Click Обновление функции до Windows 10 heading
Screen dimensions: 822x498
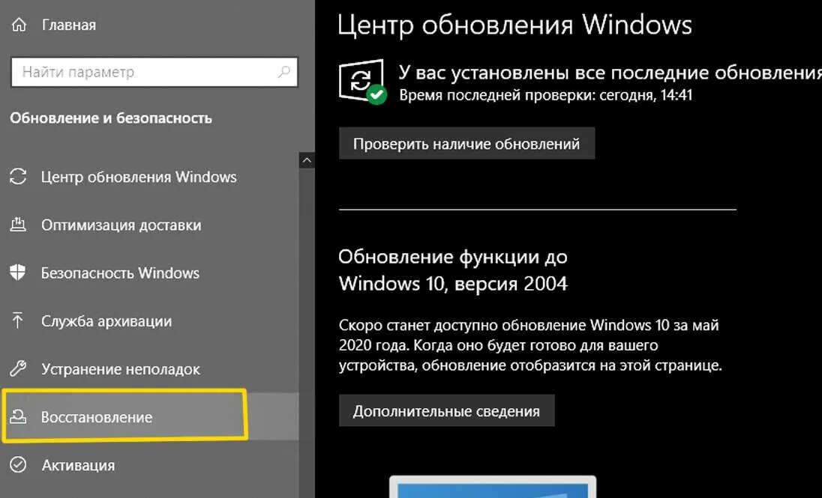[453, 270]
